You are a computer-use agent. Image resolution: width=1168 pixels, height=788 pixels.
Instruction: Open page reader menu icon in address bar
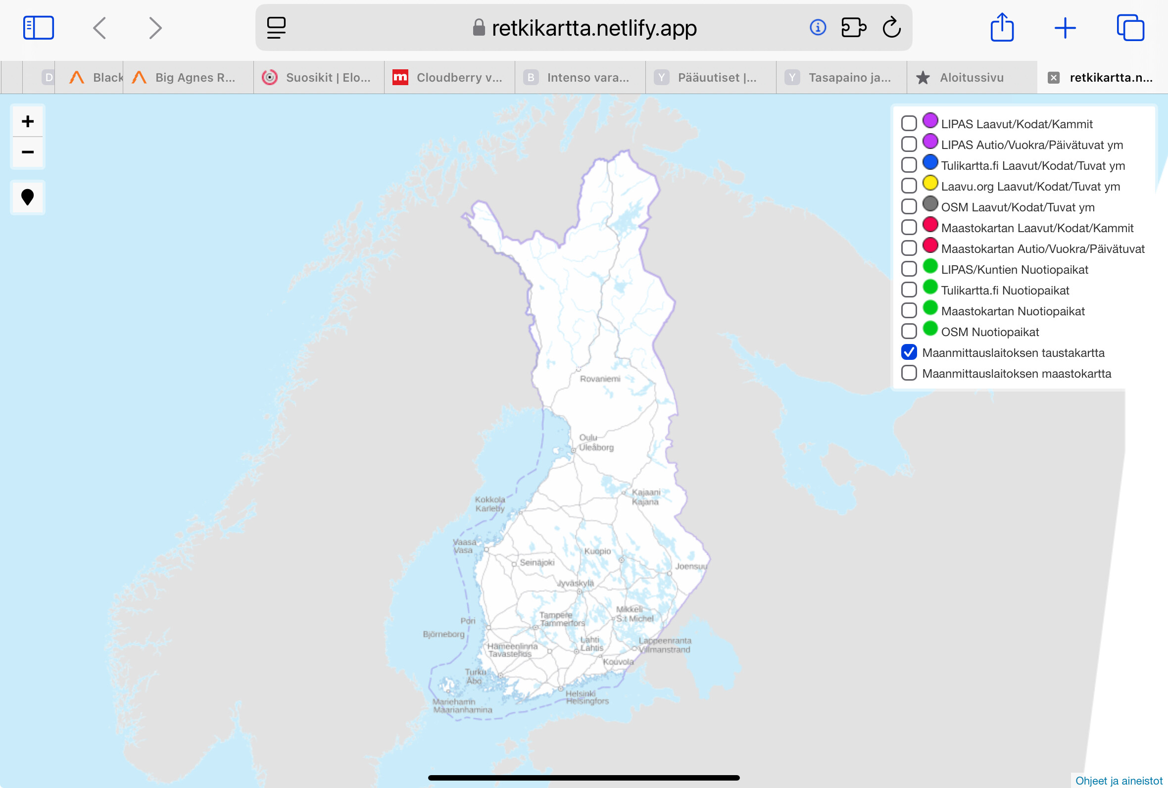(x=276, y=28)
